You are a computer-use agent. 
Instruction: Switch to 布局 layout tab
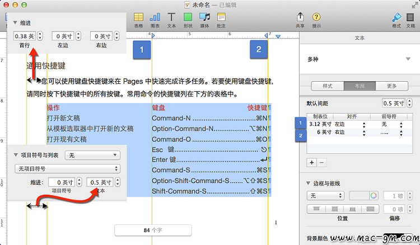(x=360, y=86)
